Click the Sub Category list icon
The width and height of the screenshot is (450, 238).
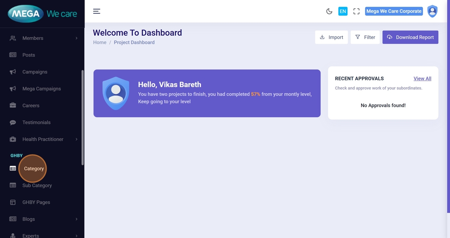pos(13,185)
